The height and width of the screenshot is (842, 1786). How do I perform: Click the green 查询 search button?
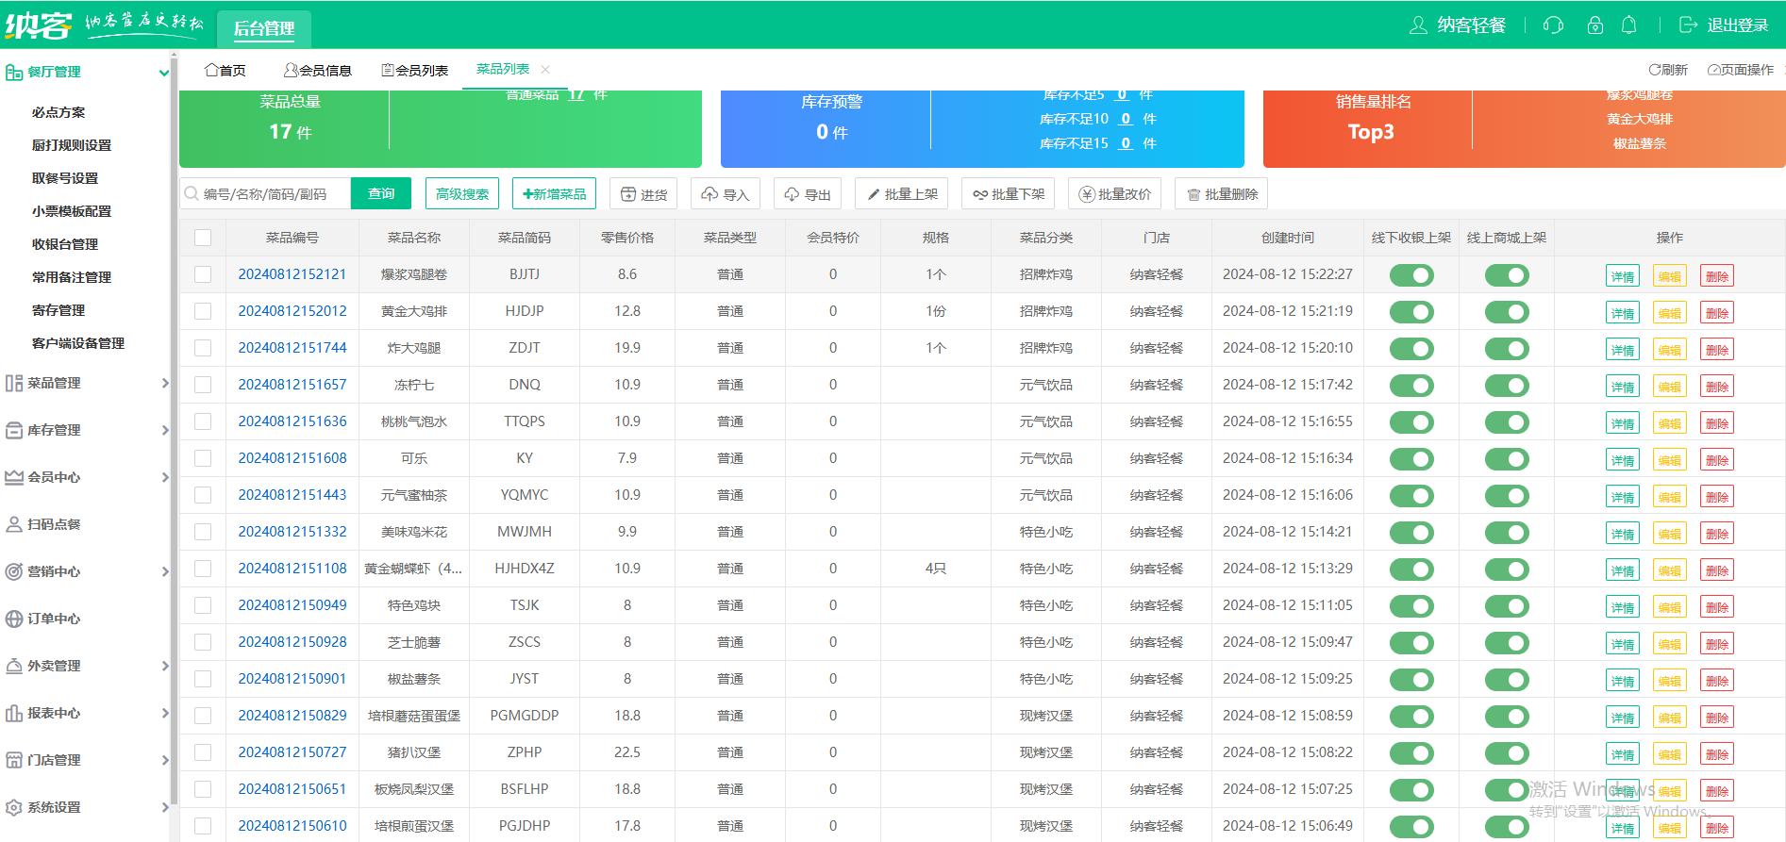pyautogui.click(x=381, y=194)
